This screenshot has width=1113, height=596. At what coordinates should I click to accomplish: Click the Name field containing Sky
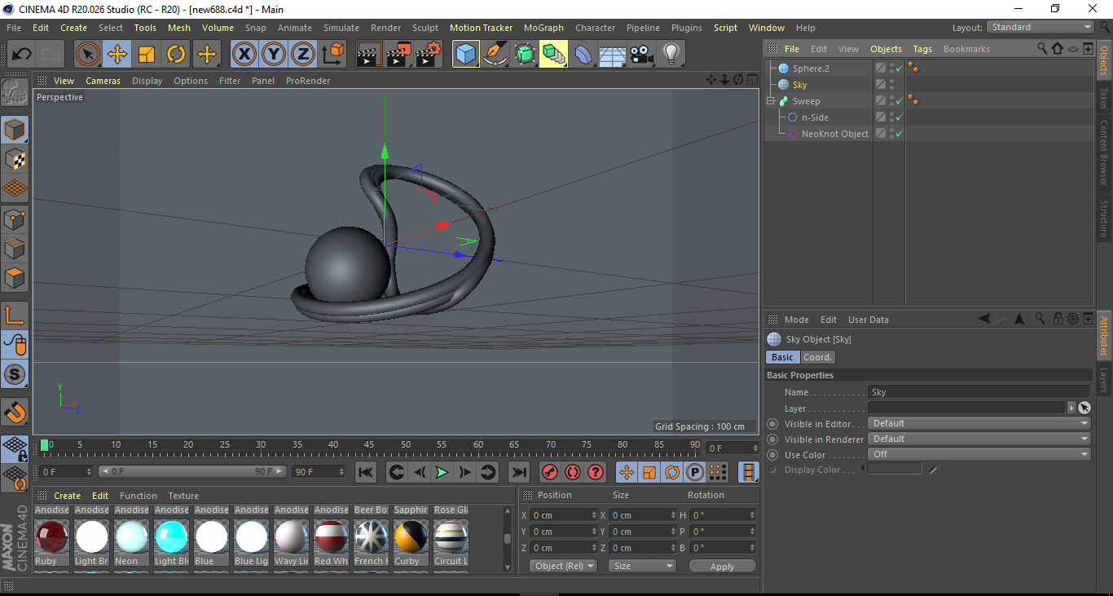[x=979, y=392]
